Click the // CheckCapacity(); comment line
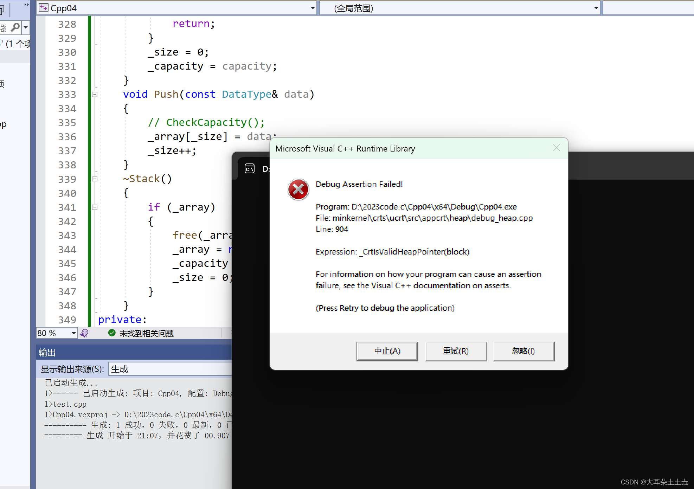 pos(206,122)
